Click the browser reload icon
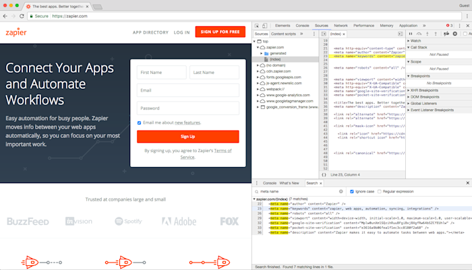This screenshot has height=270, width=472. click(x=22, y=16)
